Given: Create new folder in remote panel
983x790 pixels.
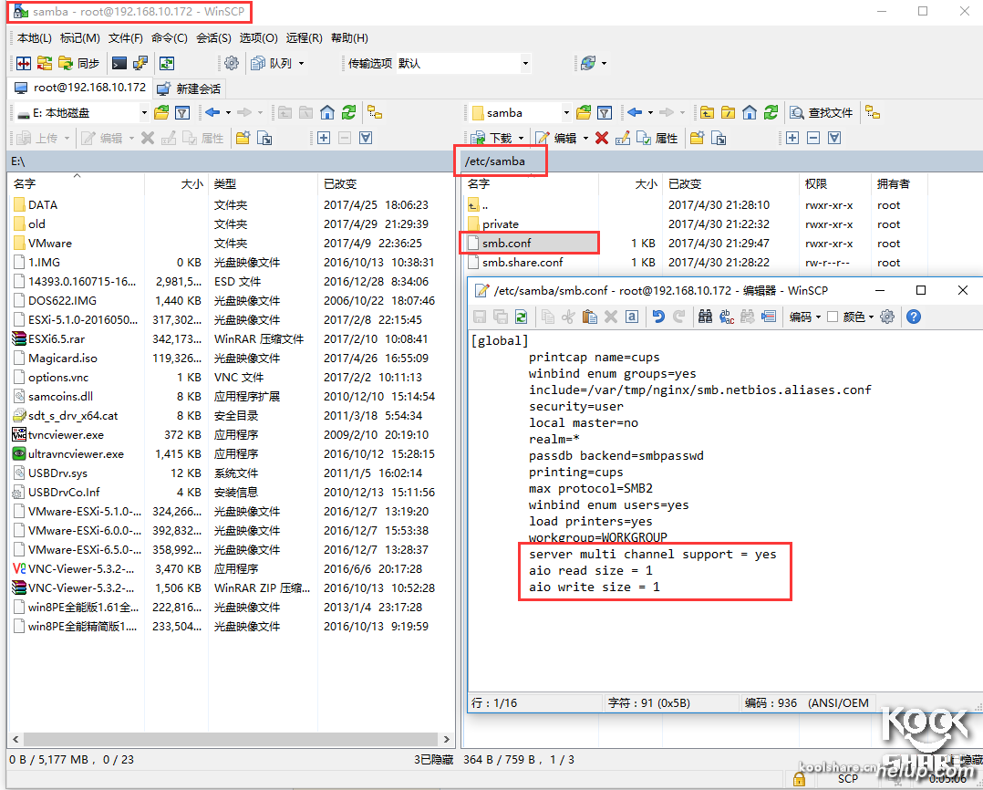Looking at the screenshot, I should (x=697, y=138).
